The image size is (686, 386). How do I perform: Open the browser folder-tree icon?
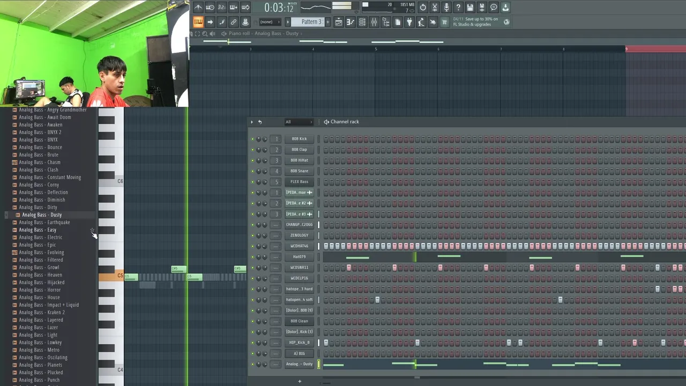click(386, 22)
